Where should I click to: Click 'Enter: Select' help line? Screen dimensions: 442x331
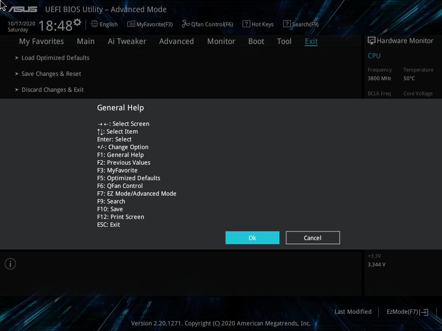click(x=114, y=139)
